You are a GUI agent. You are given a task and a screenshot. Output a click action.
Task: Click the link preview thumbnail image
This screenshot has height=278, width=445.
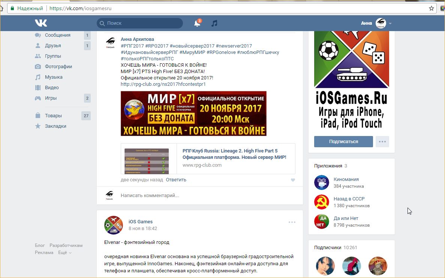[147, 161]
